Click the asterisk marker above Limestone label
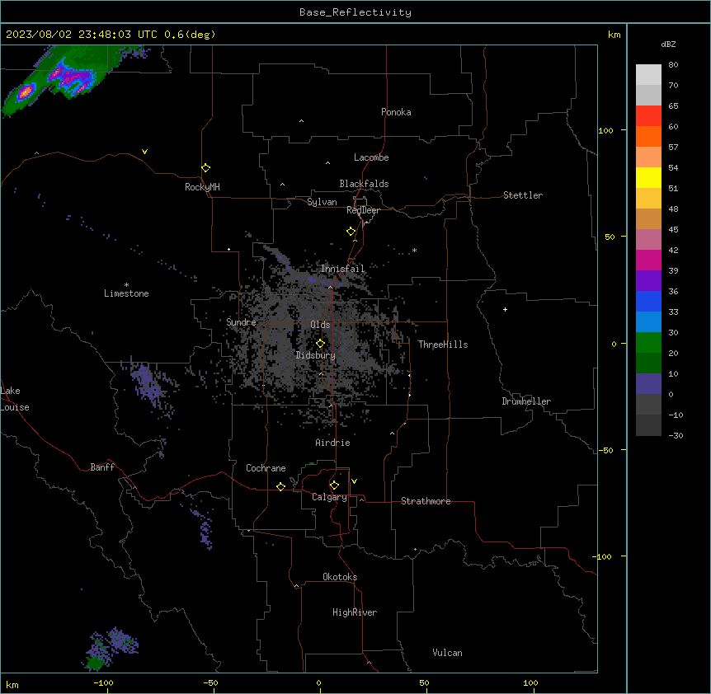 coord(126,285)
